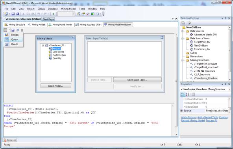Viewport: 233px width, 149px height.
Task: Select Query from the view dropdown
Action: (14, 39)
